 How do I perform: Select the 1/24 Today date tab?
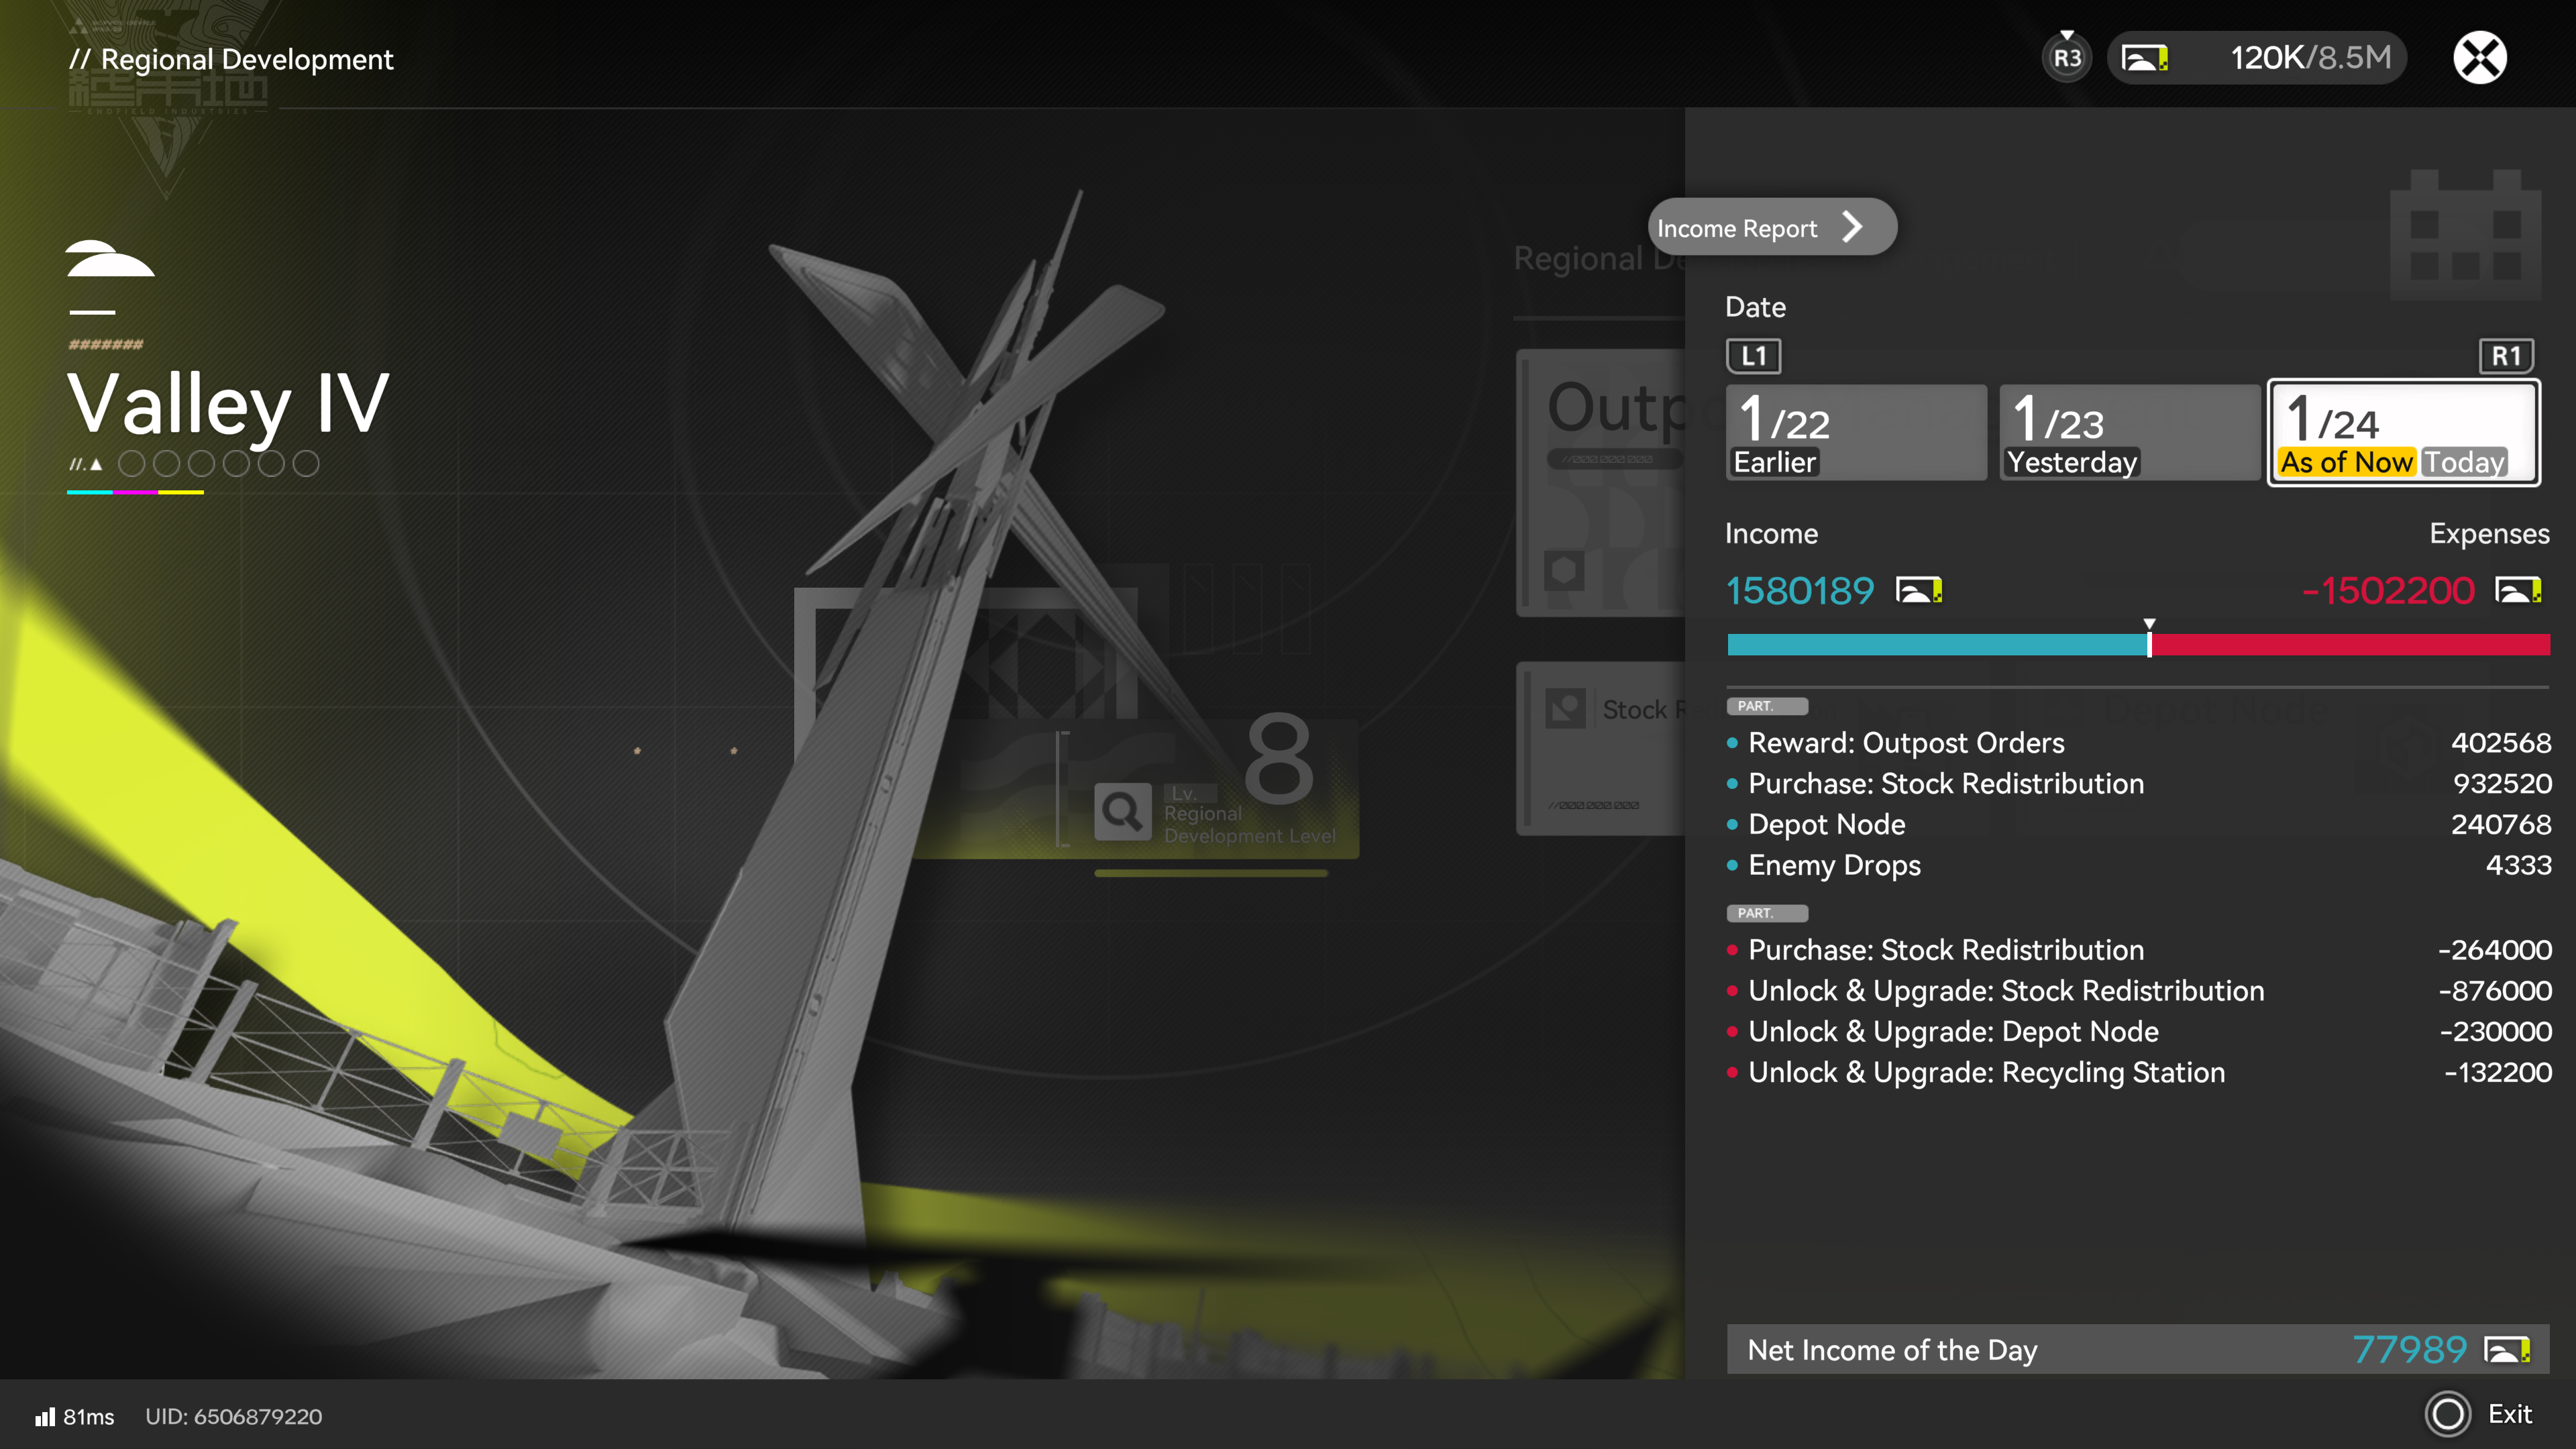pos(2403,433)
